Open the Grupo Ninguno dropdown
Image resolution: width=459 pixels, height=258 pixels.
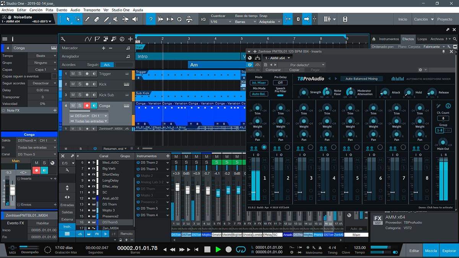pyautogui.click(x=42, y=63)
